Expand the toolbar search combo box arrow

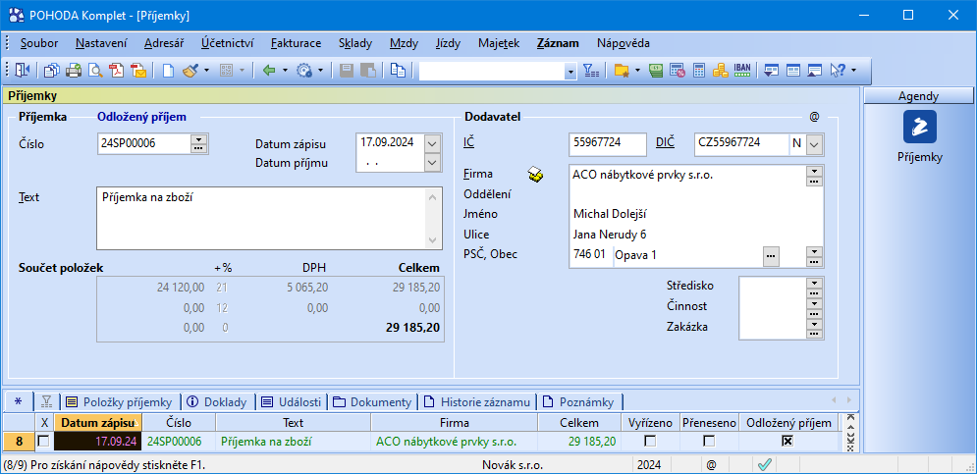[x=570, y=72]
